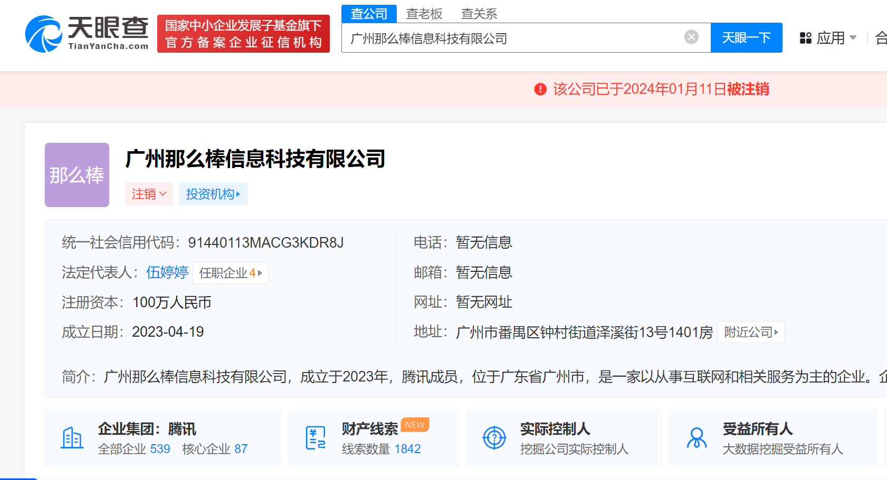The height and width of the screenshot is (480, 887).
Task: Click the 被注销 cancellation notice text
Action: tap(748, 89)
